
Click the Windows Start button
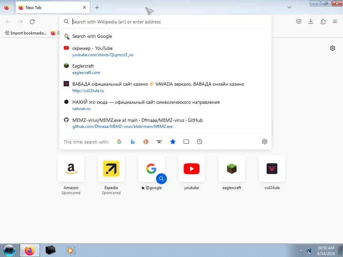pos(9,250)
